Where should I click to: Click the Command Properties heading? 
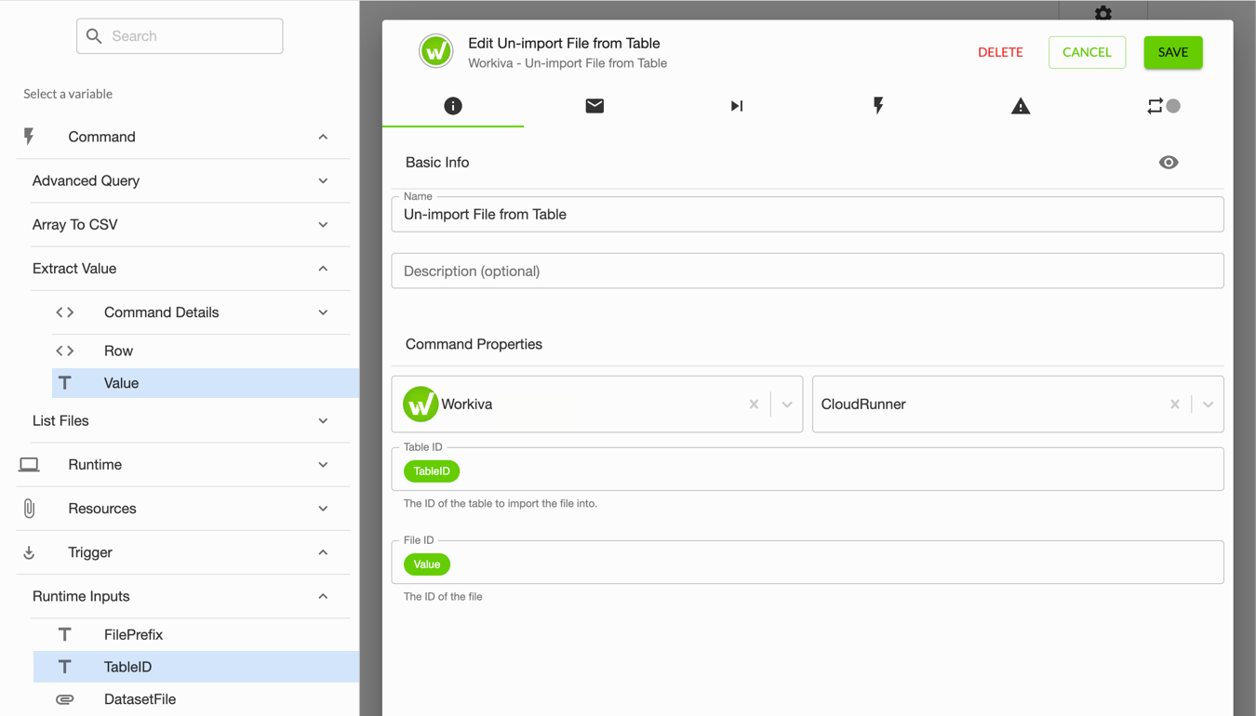tap(474, 344)
